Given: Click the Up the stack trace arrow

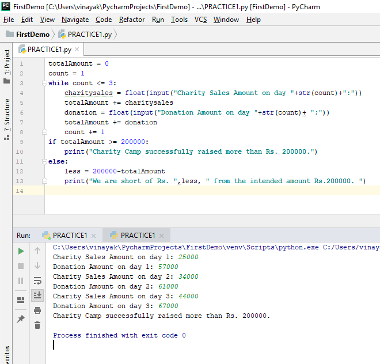Looking at the screenshot, I should tap(37, 251).
